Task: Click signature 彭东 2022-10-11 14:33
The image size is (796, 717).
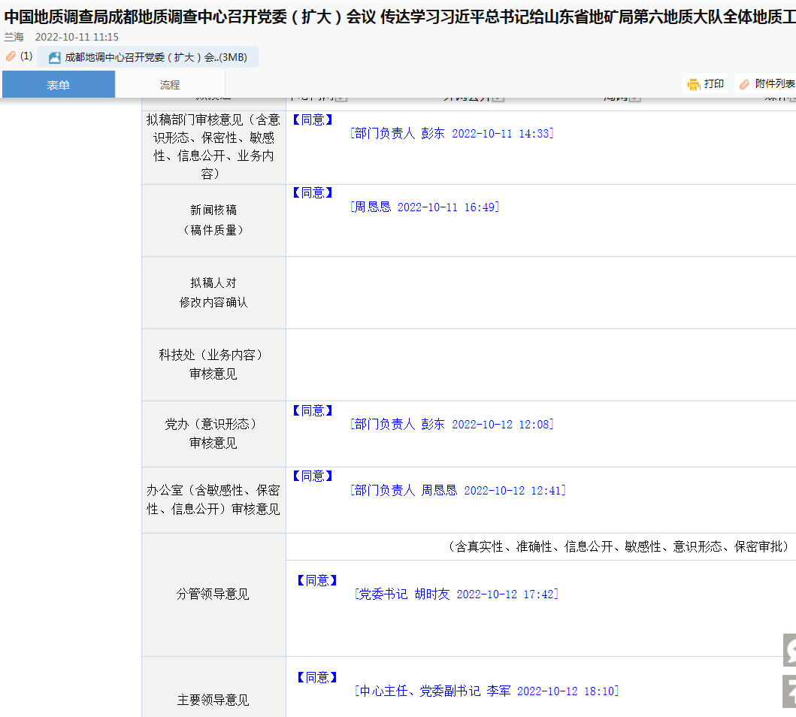Action: [452, 134]
